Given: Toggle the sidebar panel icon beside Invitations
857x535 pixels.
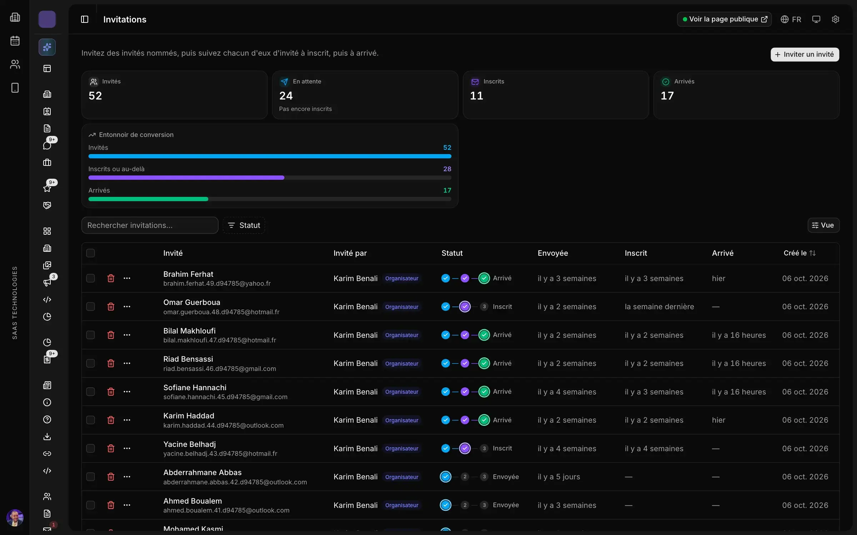Looking at the screenshot, I should pos(85,19).
